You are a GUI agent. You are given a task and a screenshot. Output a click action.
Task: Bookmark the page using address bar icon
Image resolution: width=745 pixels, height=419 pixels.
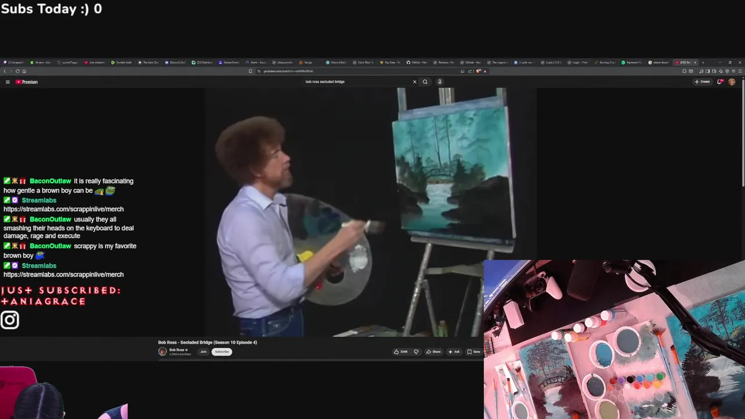pos(250,71)
